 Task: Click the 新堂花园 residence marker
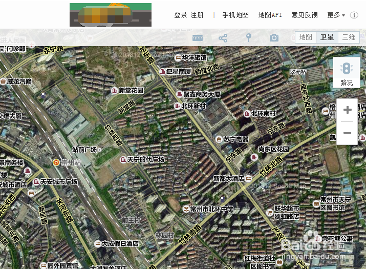114,91
